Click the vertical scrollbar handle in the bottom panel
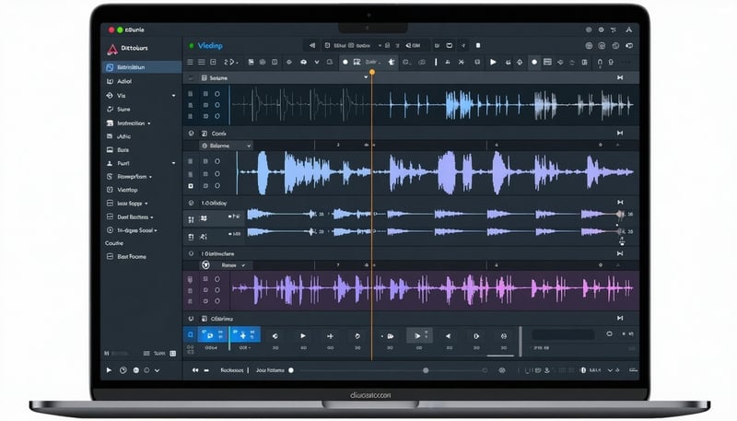Screen dimensions: 737x421 point(521,342)
